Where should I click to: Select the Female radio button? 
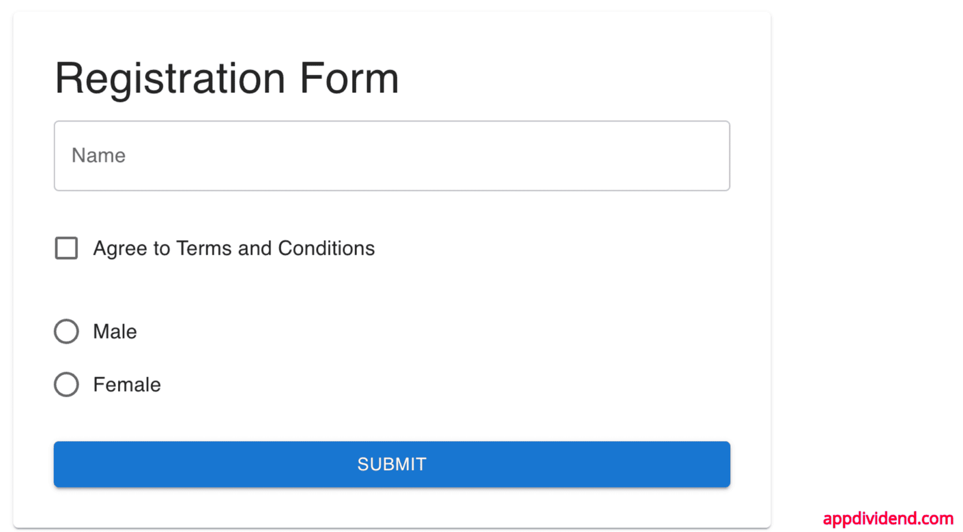point(66,384)
